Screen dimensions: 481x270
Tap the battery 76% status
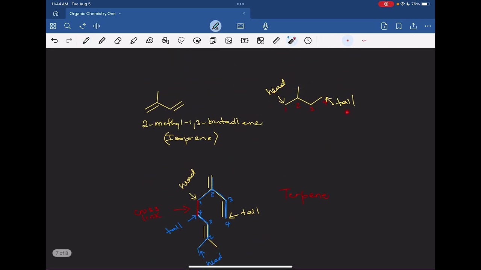click(420, 4)
